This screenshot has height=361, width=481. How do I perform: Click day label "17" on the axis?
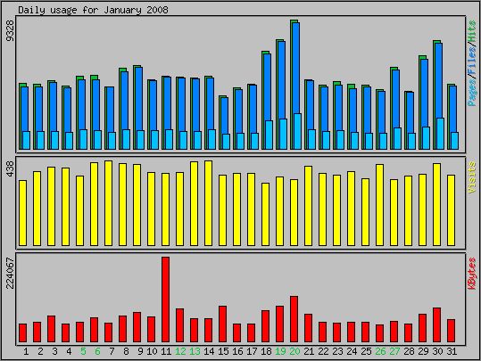click(x=252, y=351)
